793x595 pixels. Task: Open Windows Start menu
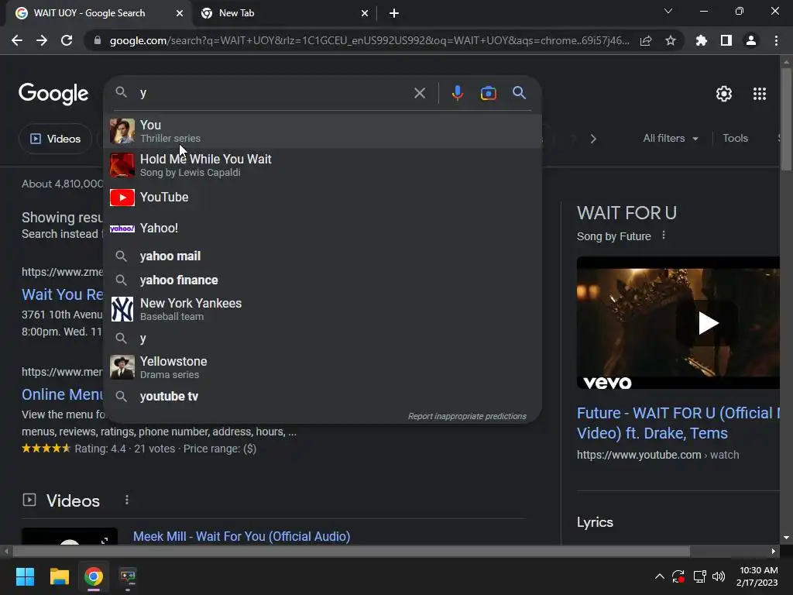(x=25, y=576)
